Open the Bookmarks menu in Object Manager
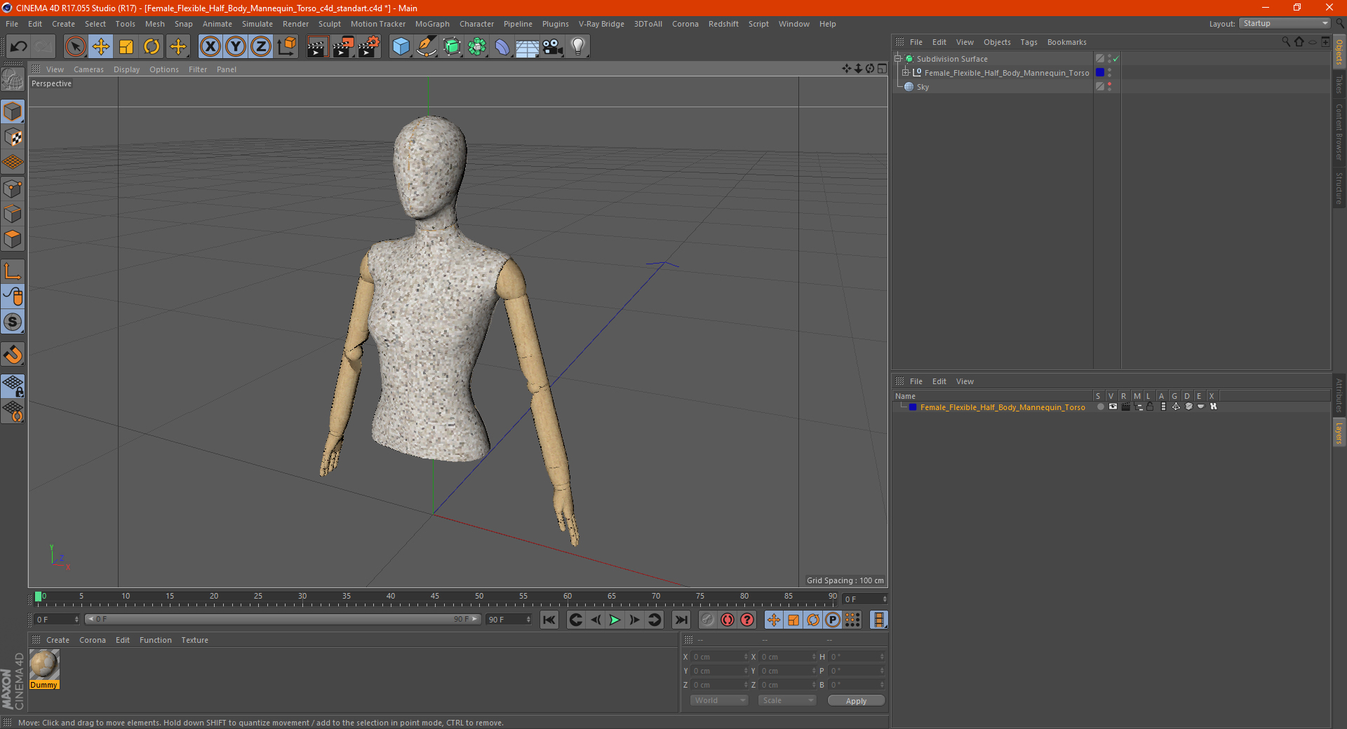The width and height of the screenshot is (1347, 729). [1066, 42]
